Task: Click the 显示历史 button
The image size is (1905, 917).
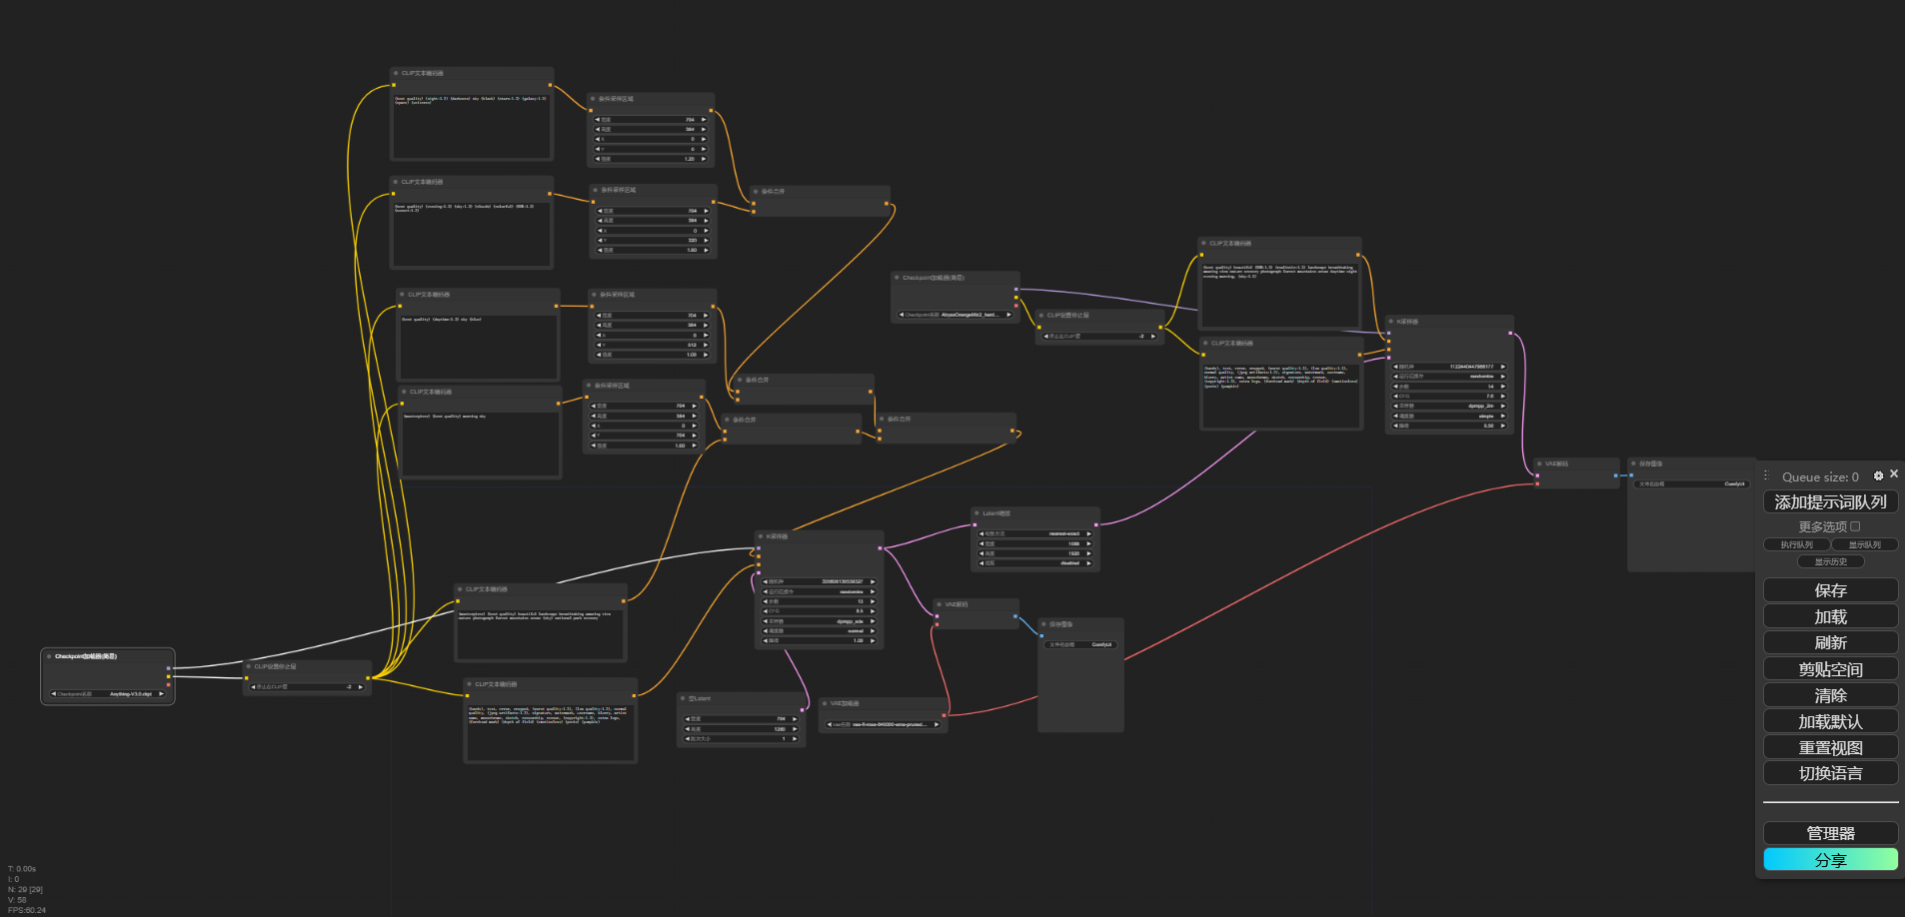Action: [1830, 561]
